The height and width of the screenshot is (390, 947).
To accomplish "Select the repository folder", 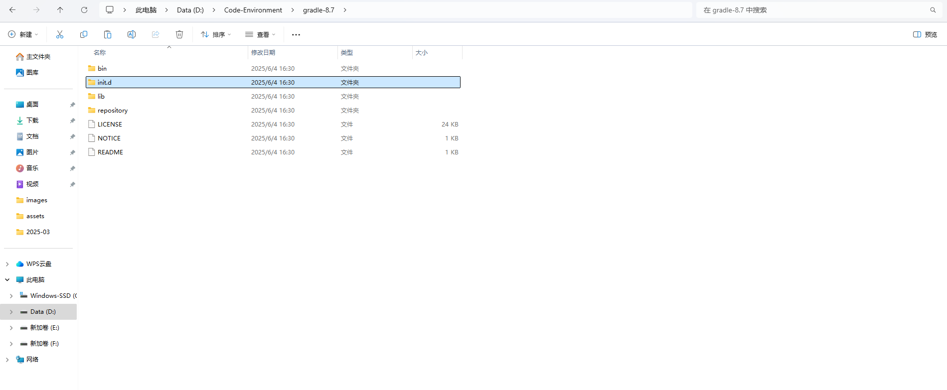I will [x=113, y=111].
